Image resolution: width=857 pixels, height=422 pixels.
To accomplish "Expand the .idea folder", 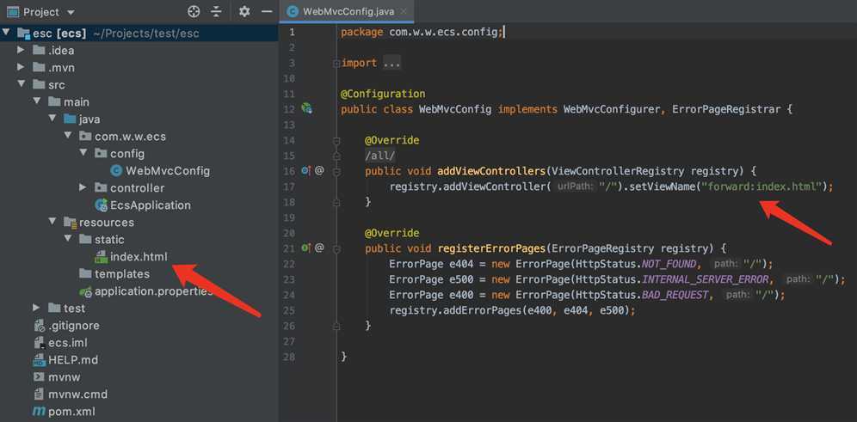I will pyautogui.click(x=21, y=50).
